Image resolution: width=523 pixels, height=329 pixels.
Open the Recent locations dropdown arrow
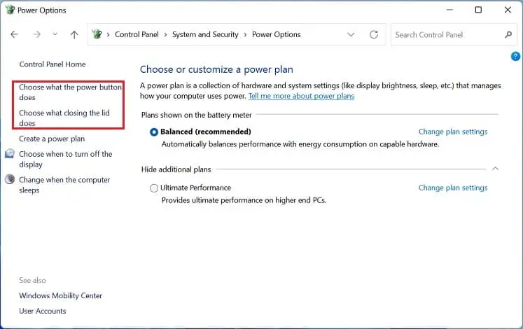click(55, 34)
